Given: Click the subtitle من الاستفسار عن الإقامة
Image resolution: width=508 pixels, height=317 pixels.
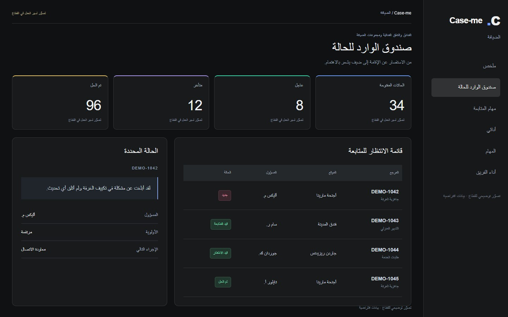Looking at the screenshot, I should click(x=368, y=62).
